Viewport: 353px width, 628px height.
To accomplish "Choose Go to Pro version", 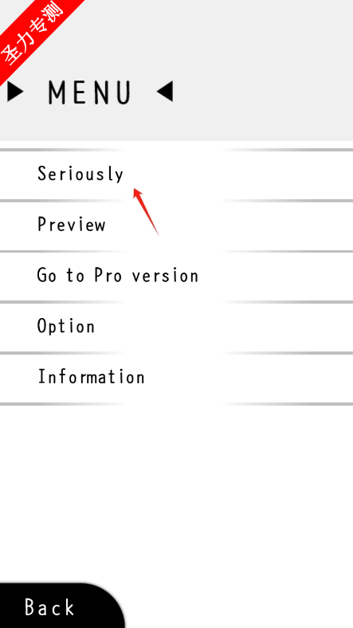I will (x=177, y=277).
